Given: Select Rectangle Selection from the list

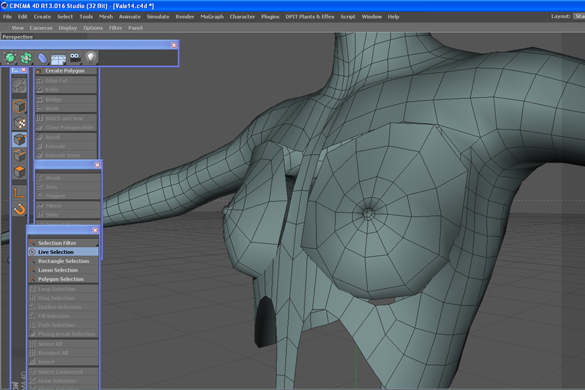Looking at the screenshot, I should tap(63, 261).
